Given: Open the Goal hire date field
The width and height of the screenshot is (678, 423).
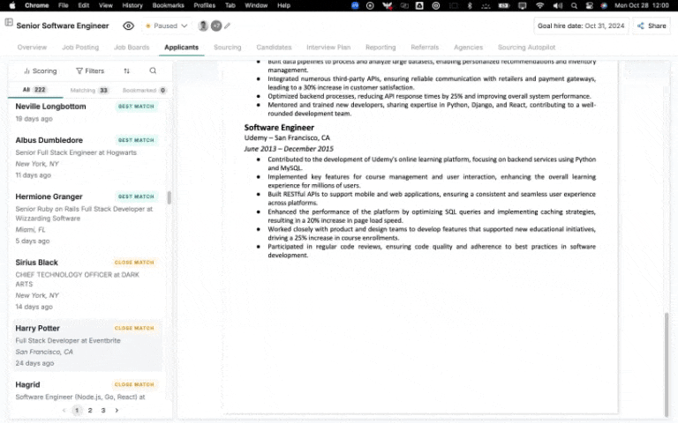Looking at the screenshot, I should [x=581, y=26].
